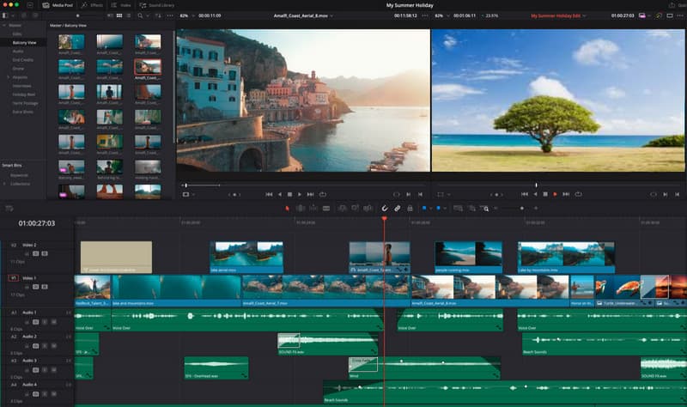The image size is (687, 407).
Task: Click the Custom Zoom magnifier icon
Action: (484, 209)
